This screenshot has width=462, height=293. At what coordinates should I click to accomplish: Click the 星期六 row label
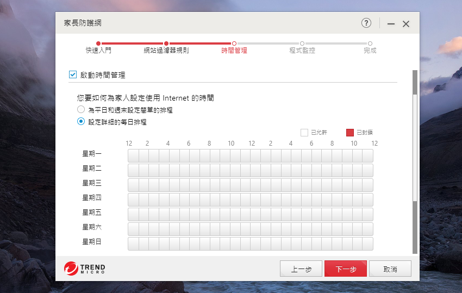coord(92,227)
